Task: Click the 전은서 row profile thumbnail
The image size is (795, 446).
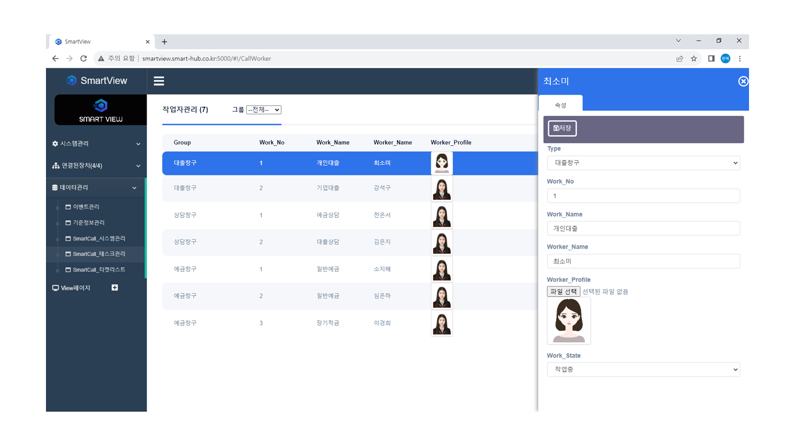Action: click(x=442, y=215)
